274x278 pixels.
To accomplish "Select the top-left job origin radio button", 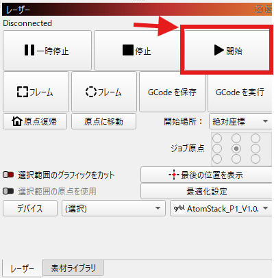I will click(217, 138).
